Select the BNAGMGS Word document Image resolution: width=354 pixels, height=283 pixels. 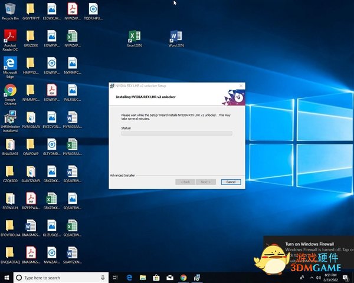click(31, 228)
